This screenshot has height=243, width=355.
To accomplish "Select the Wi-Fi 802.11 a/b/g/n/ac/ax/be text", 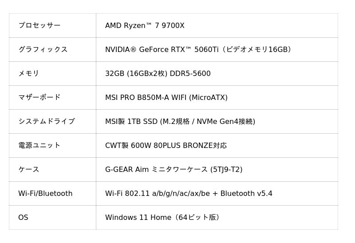I will (x=160, y=194).
